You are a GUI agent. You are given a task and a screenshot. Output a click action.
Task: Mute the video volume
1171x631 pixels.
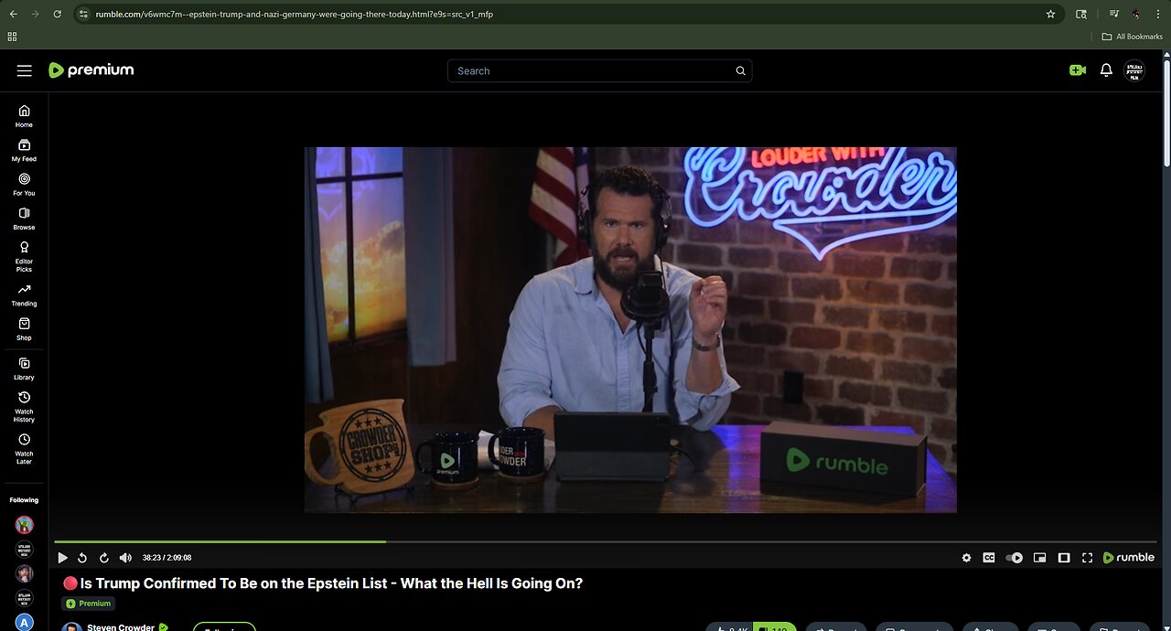125,558
